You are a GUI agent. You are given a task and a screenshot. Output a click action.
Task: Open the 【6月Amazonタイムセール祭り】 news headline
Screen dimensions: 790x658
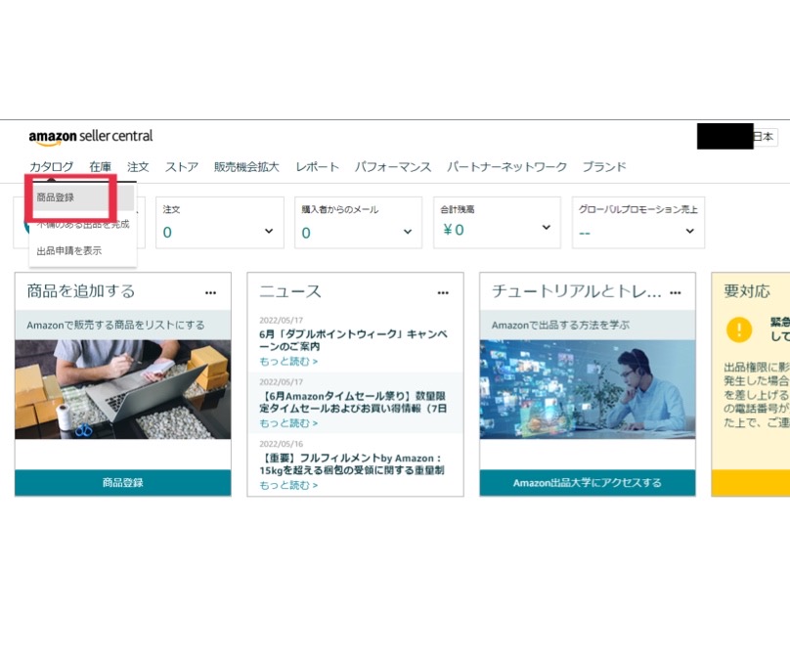click(x=353, y=402)
